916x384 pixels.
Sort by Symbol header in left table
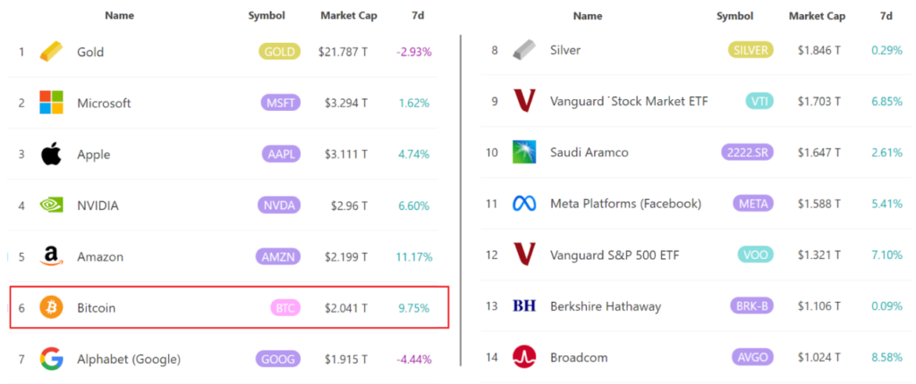(267, 15)
